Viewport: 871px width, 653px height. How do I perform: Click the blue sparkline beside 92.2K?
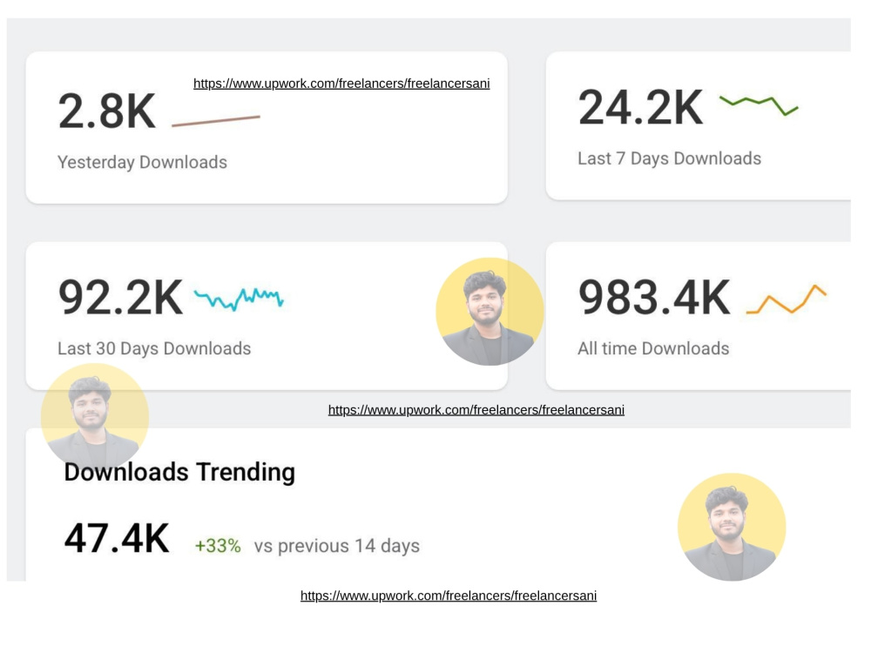pyautogui.click(x=239, y=299)
